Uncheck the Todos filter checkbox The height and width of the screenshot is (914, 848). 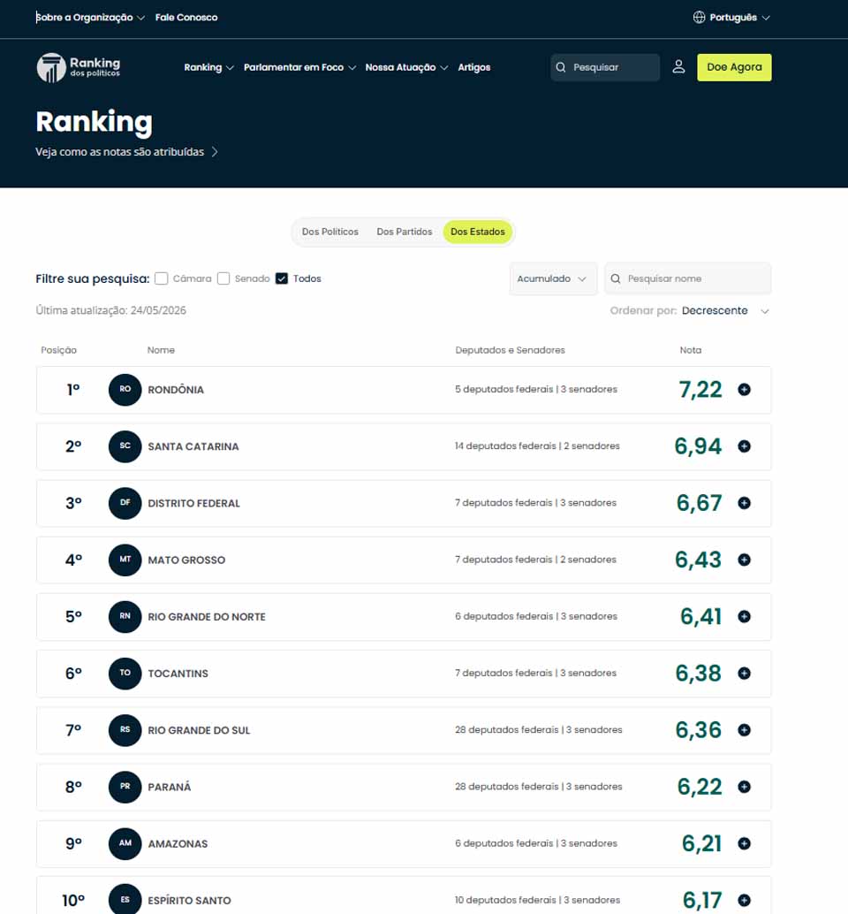point(282,278)
